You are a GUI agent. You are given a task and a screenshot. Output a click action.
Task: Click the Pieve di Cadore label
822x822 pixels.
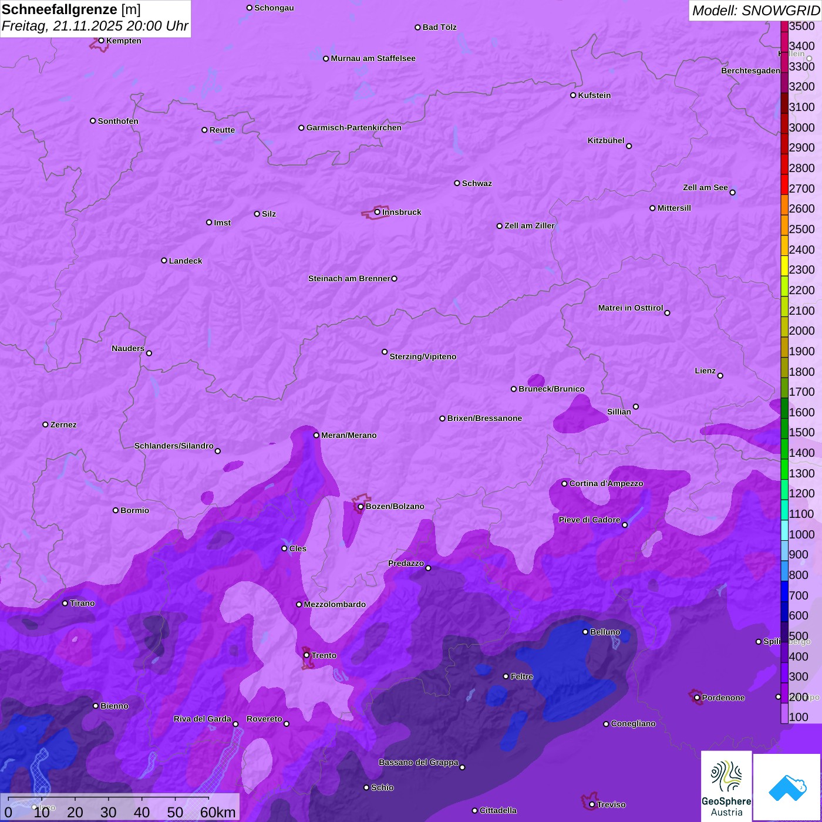(589, 520)
